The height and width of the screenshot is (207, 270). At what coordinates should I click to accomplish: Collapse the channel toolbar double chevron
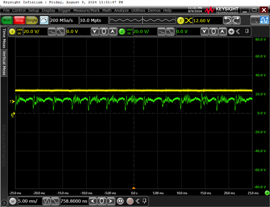click(238, 31)
